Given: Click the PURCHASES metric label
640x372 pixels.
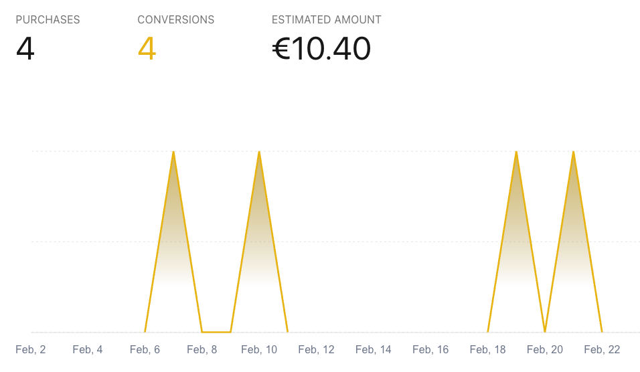Looking at the screenshot, I should 48,20.
